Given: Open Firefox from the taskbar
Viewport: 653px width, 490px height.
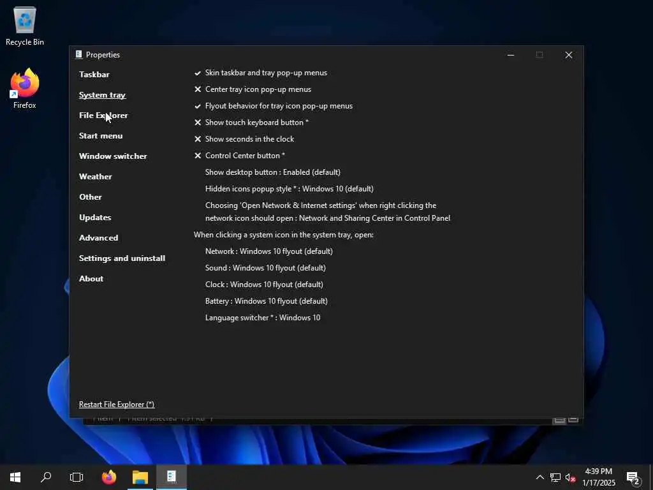Looking at the screenshot, I should (109, 477).
